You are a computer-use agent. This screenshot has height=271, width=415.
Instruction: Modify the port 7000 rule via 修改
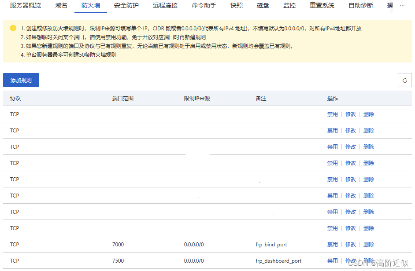[x=351, y=244]
